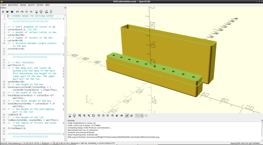Toggle Show Edges in viewer
Image resolution: width=263 pixels, height=145 pixels.
(146, 116)
